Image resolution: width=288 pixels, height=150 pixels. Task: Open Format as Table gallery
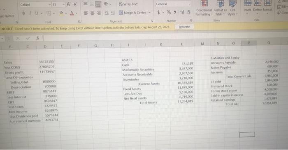point(220,8)
